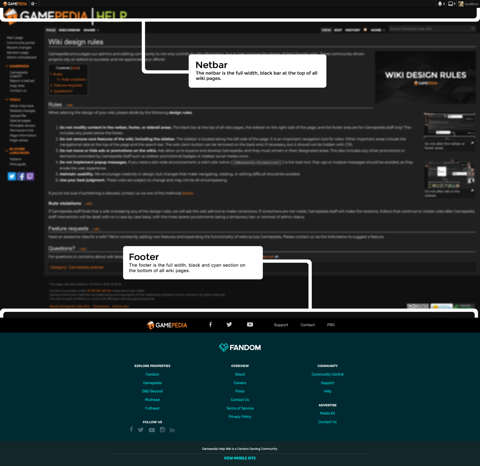Open the Contact Us link under Overview

(240, 400)
